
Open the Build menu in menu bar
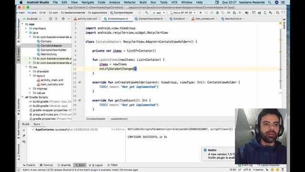(x=143, y=2)
